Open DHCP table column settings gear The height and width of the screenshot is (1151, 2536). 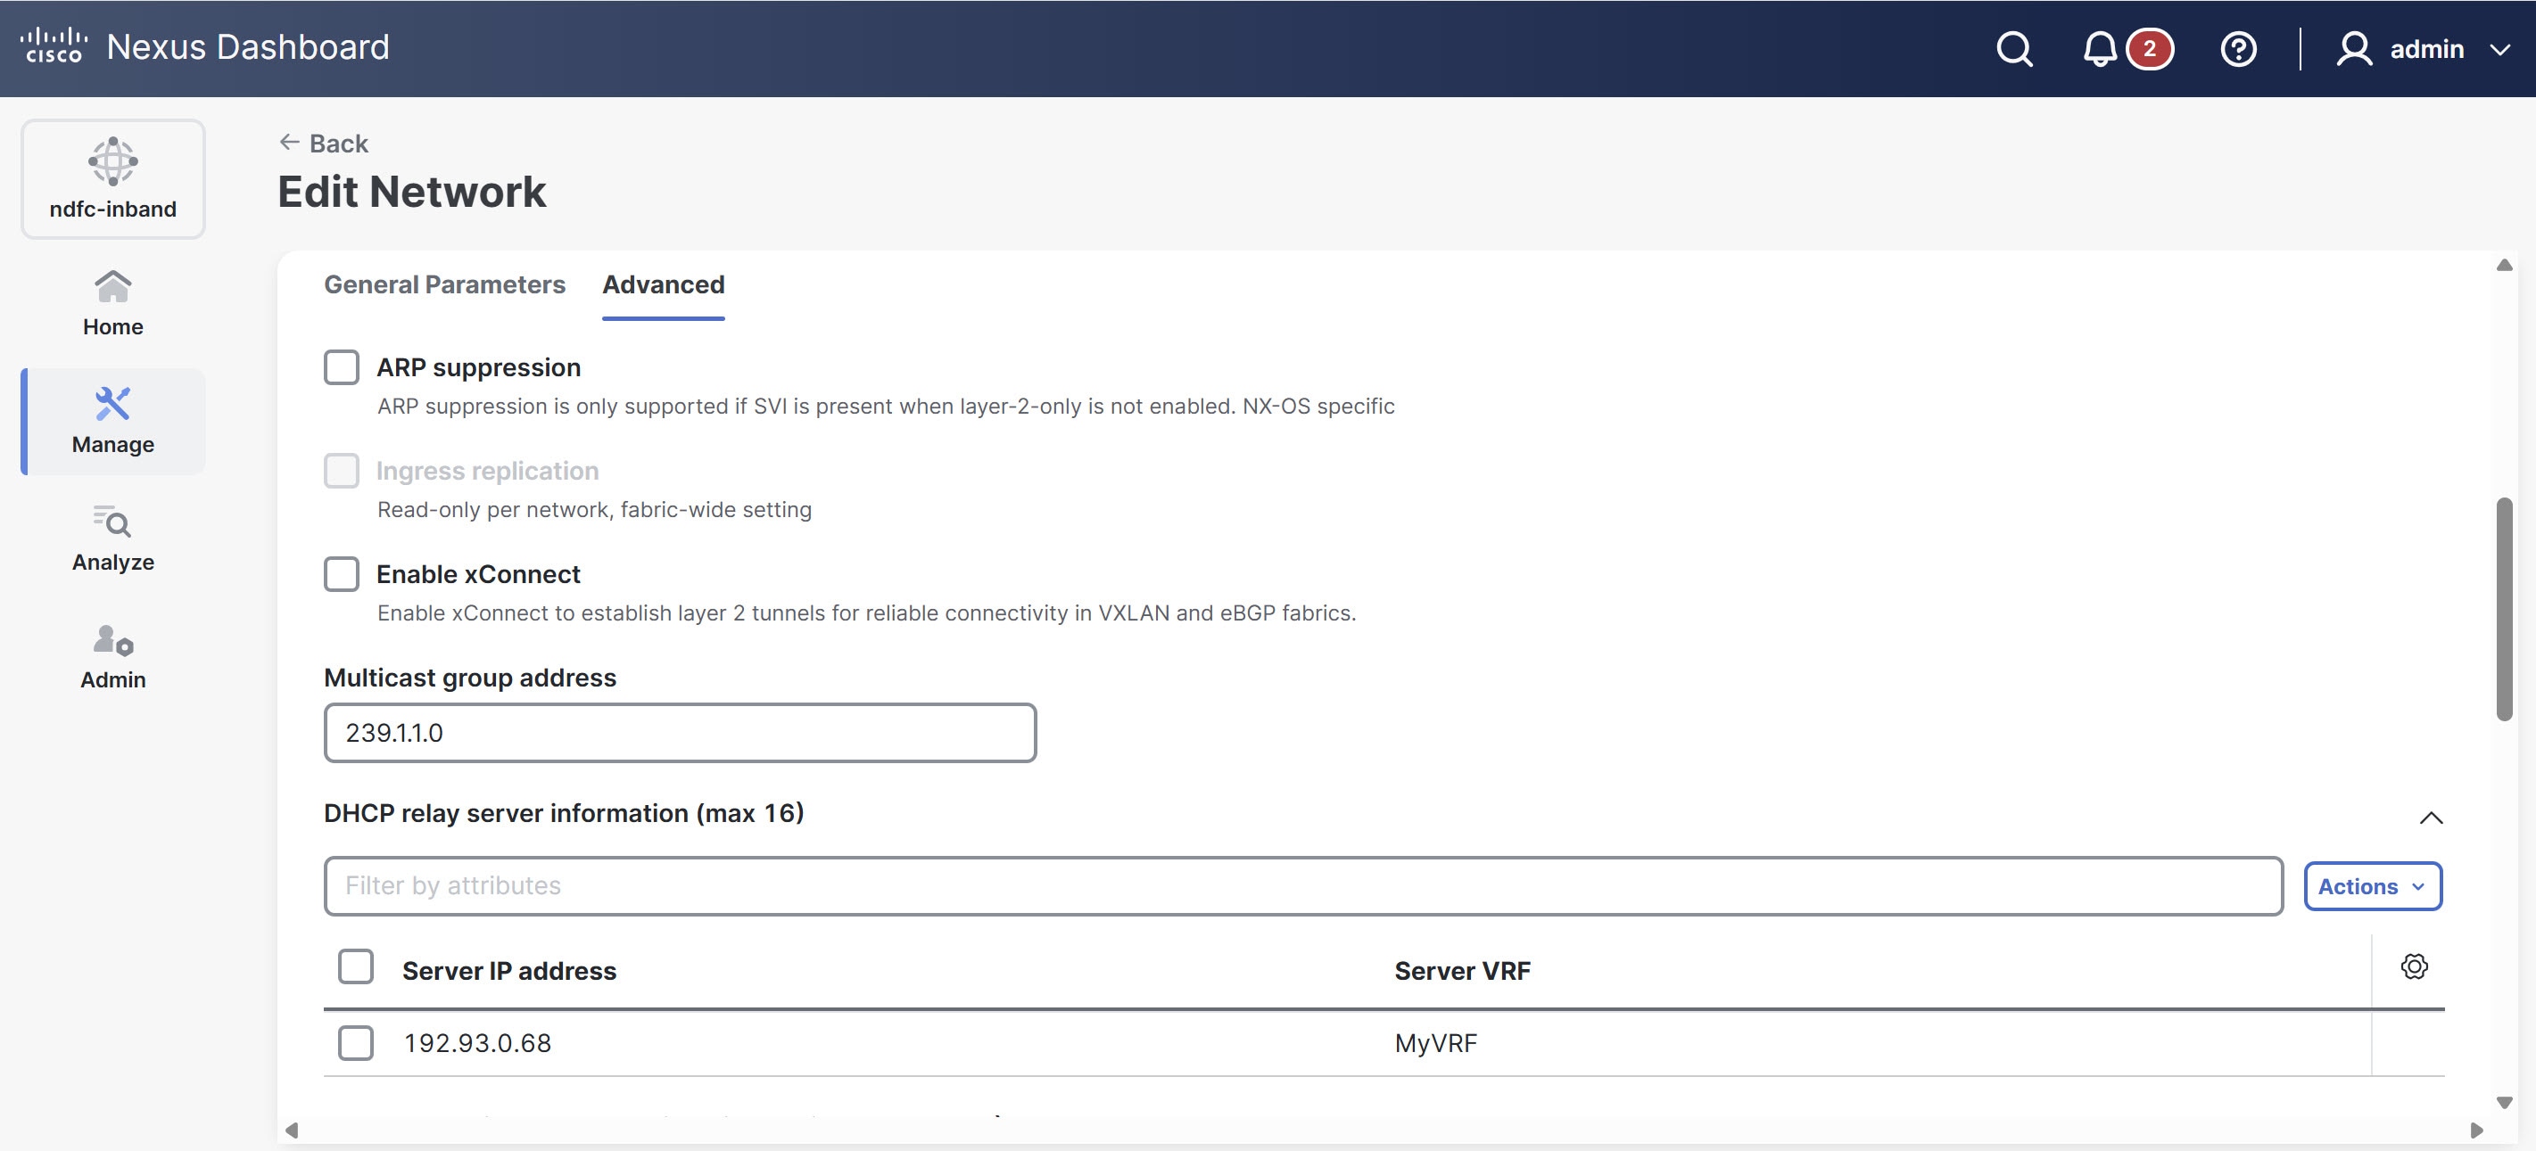point(2413,966)
